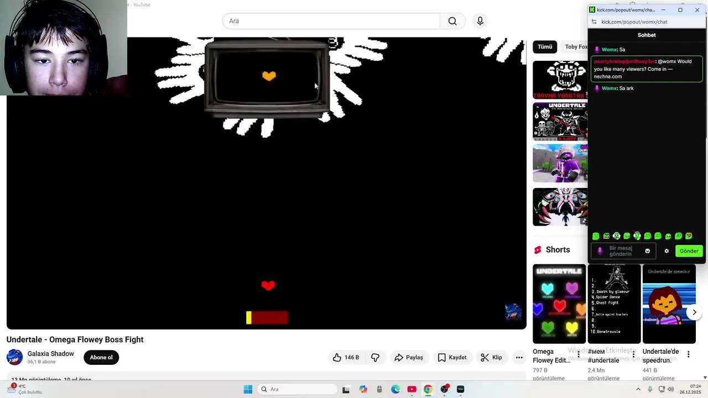Expand the system tray hidden icons chevron
708x398 pixels.
(x=638, y=389)
